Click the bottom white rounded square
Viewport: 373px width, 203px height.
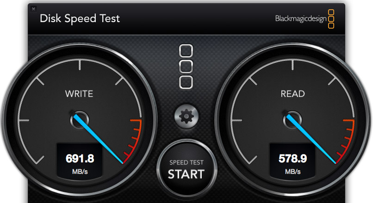click(186, 82)
